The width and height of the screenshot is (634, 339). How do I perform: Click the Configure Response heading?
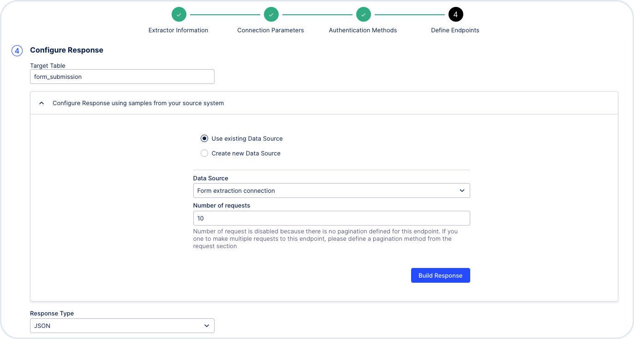66,50
